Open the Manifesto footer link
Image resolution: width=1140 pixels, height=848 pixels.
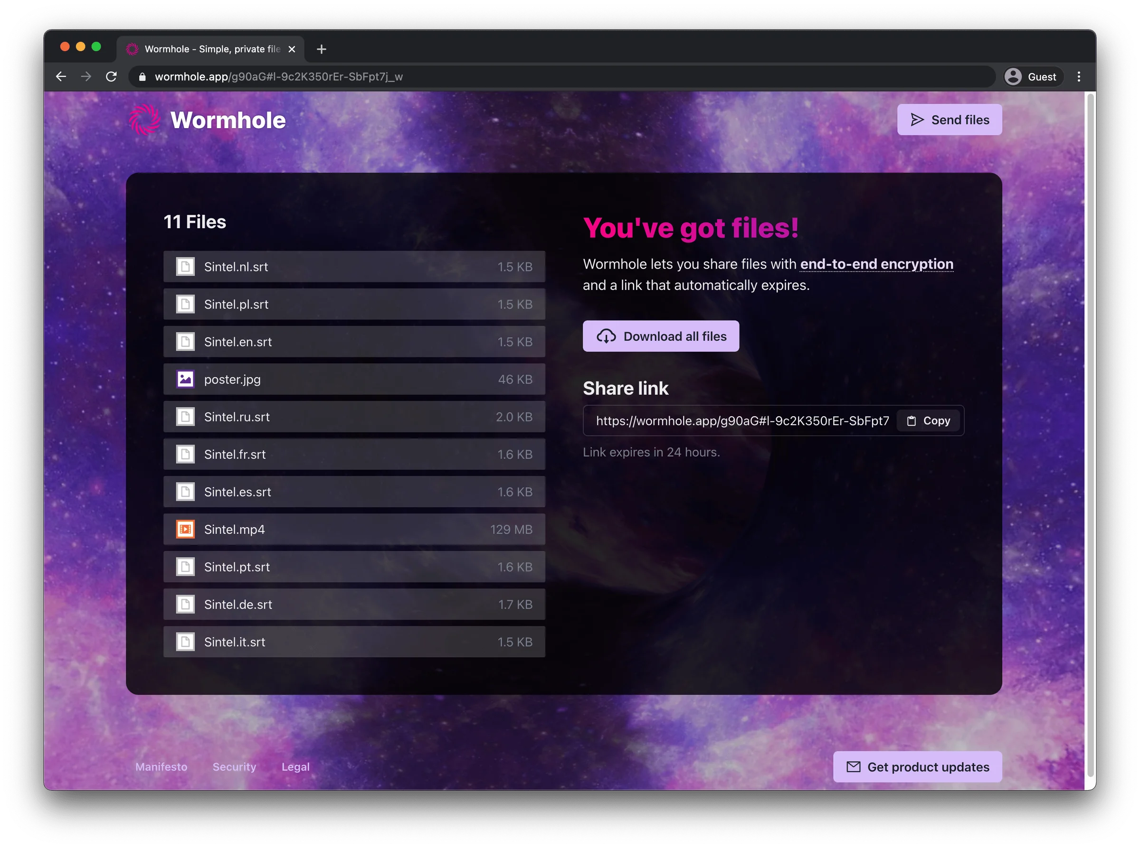[161, 767]
